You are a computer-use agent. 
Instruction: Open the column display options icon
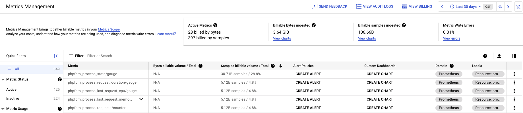(514, 56)
